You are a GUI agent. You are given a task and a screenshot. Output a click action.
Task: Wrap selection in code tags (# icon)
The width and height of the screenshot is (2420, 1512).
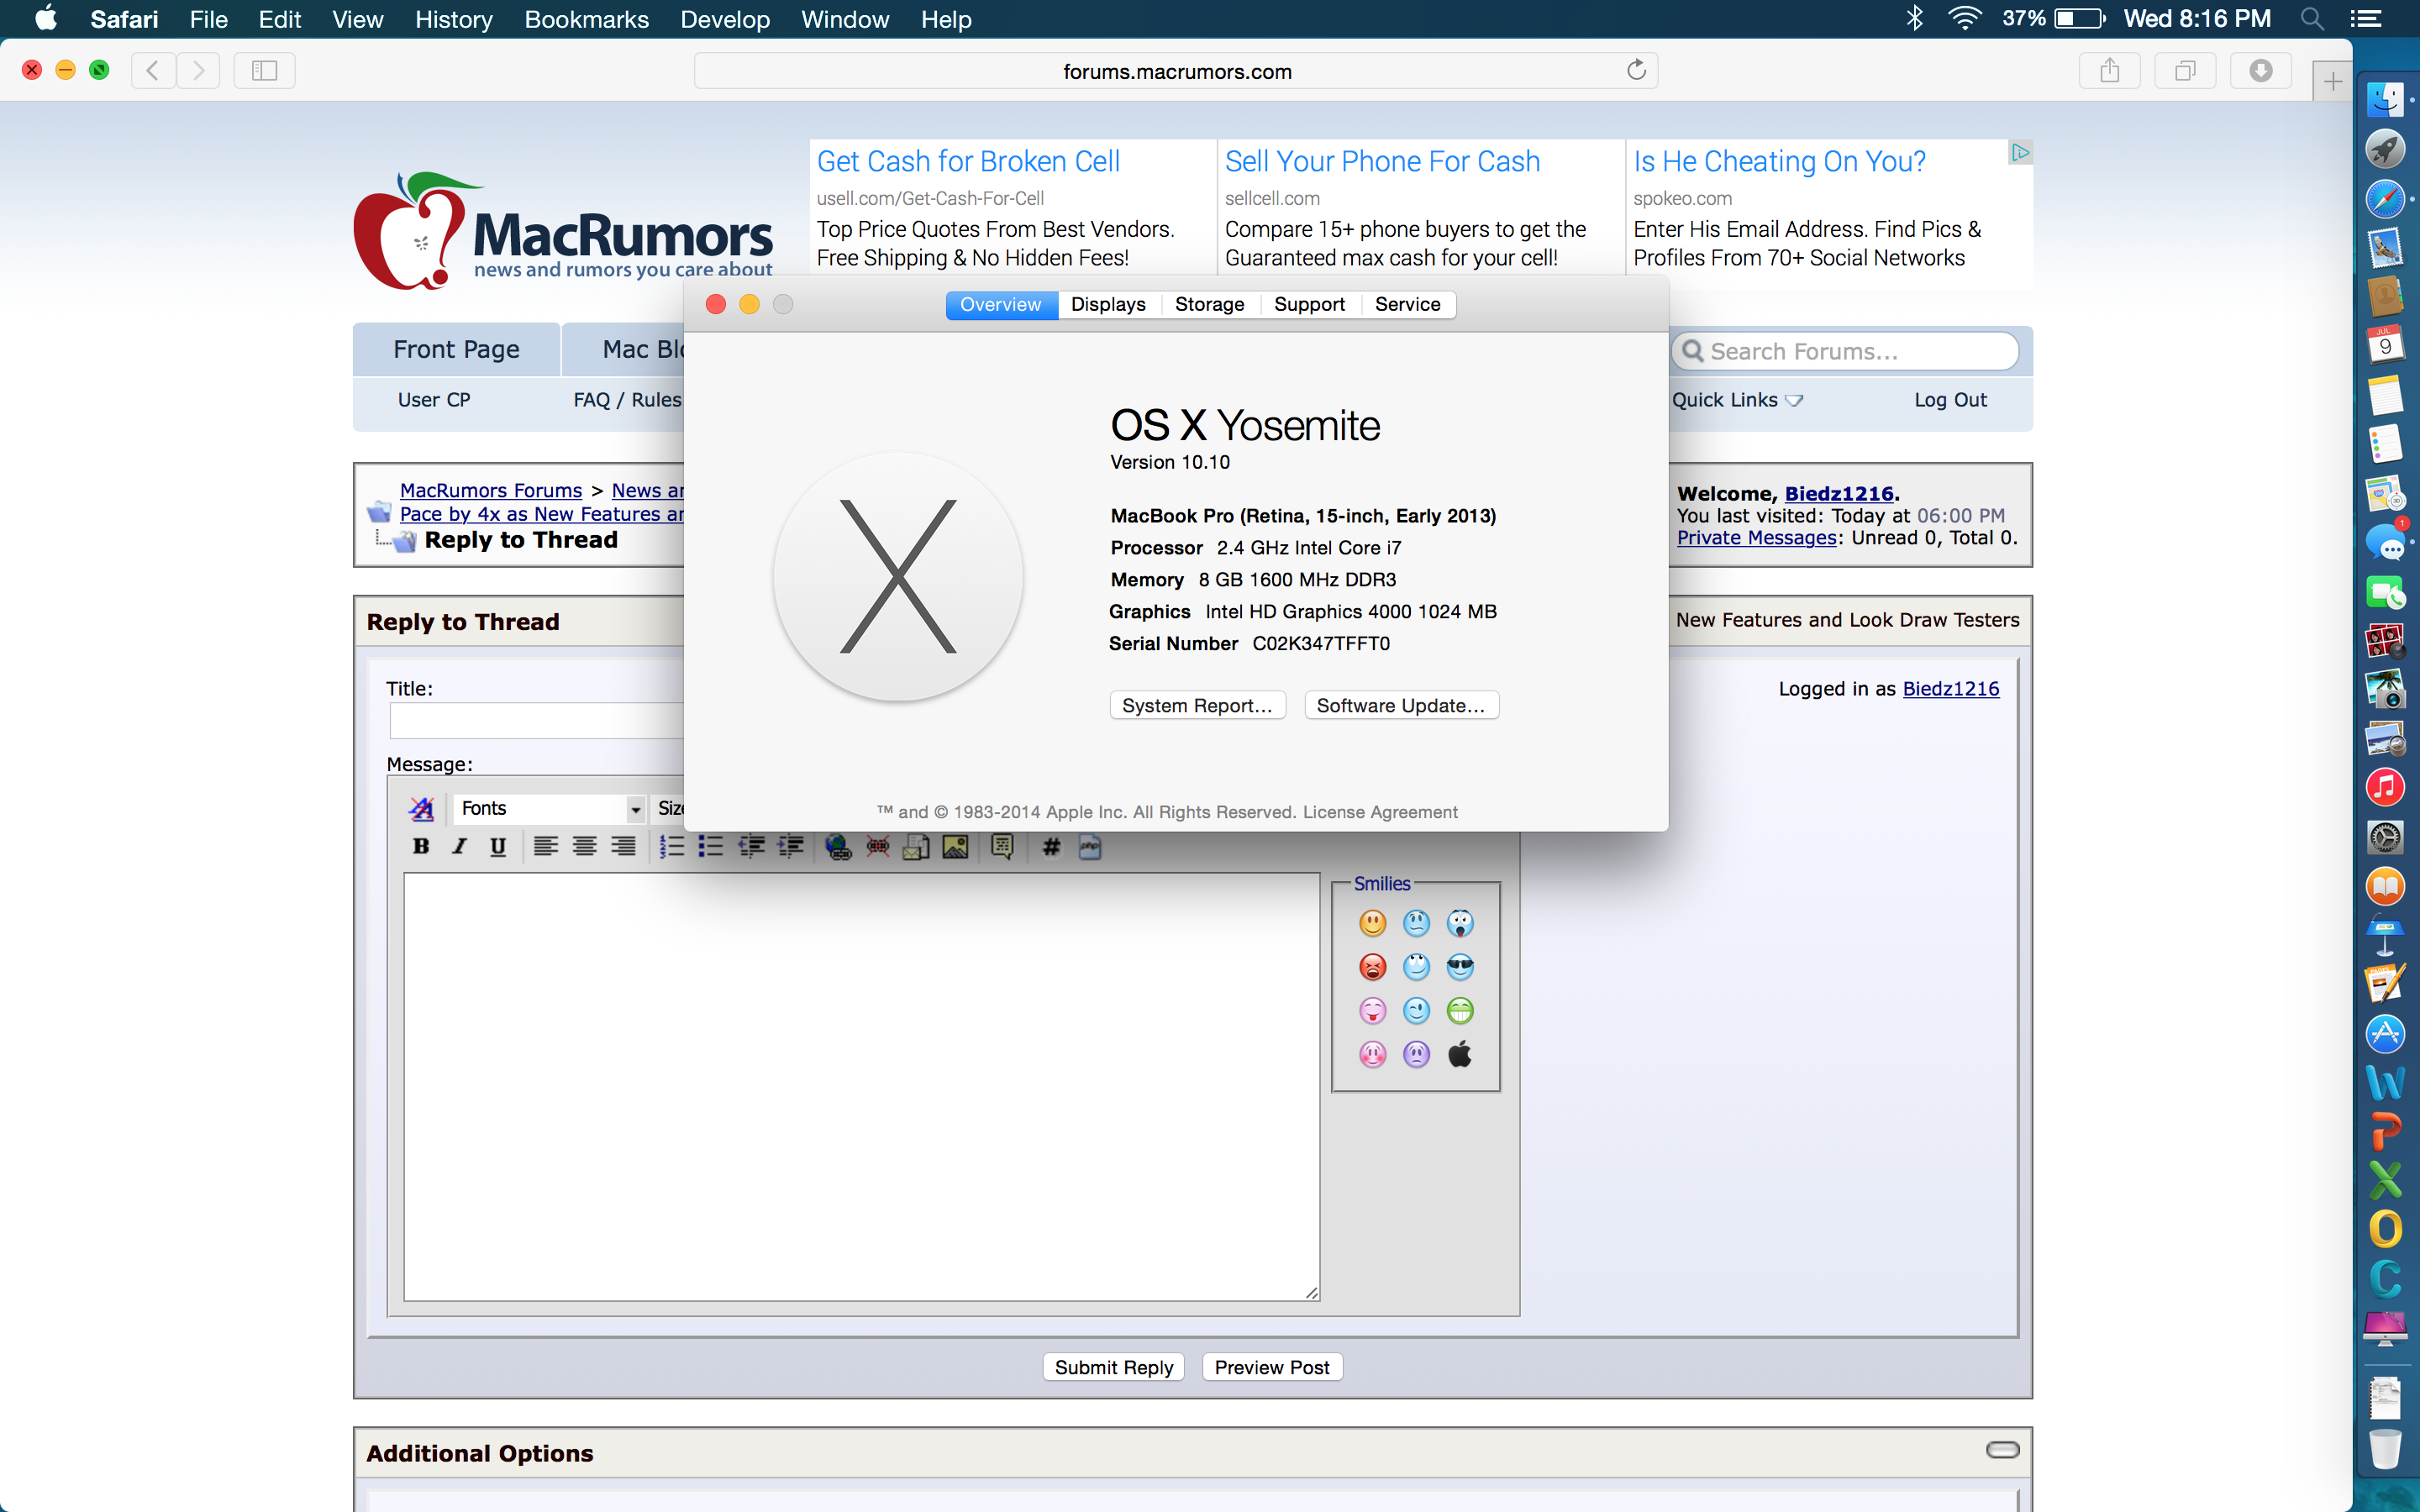1051,847
